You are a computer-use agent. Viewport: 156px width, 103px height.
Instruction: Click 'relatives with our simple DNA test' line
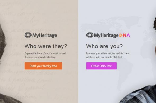104,57
